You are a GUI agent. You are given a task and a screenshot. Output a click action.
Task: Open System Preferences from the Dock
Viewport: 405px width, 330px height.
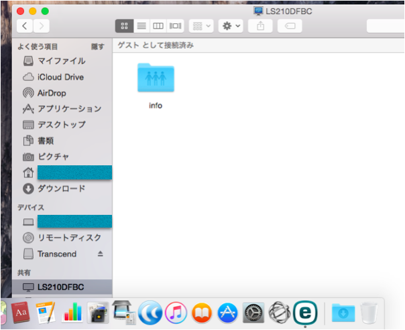coord(253,313)
